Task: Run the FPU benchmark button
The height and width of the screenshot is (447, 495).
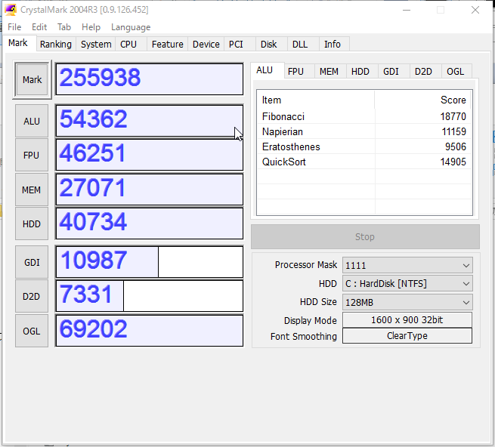Action: pyautogui.click(x=32, y=155)
